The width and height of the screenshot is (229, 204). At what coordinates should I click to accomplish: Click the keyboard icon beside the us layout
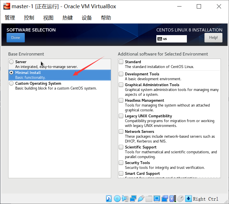pos(160,39)
